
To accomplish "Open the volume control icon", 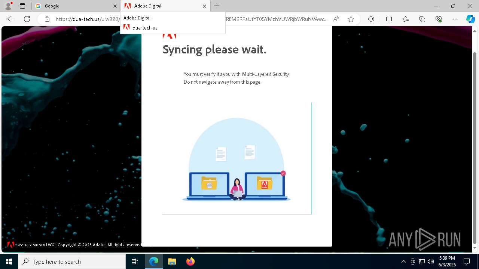I will click(431, 262).
